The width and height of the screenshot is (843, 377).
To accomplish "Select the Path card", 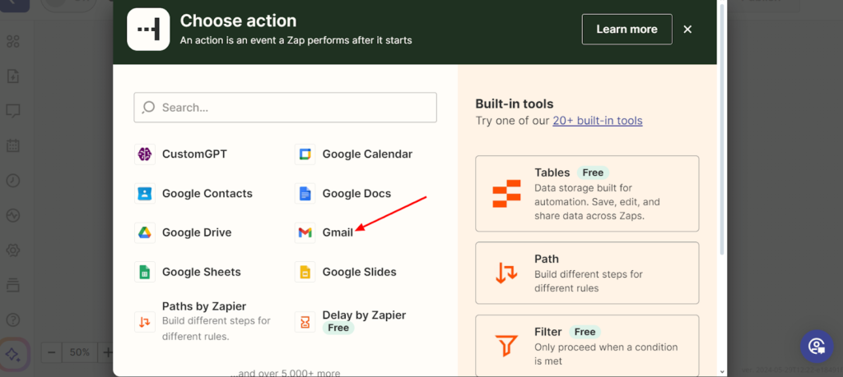I will click(587, 273).
